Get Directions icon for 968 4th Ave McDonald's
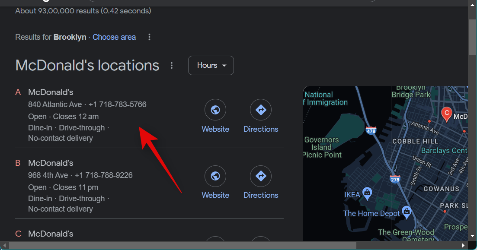This screenshot has width=477, height=250. click(261, 176)
